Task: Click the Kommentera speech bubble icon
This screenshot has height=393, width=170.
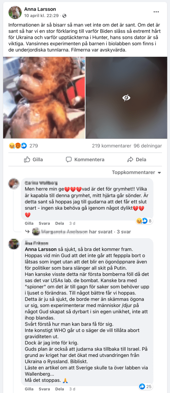Action: (69, 159)
